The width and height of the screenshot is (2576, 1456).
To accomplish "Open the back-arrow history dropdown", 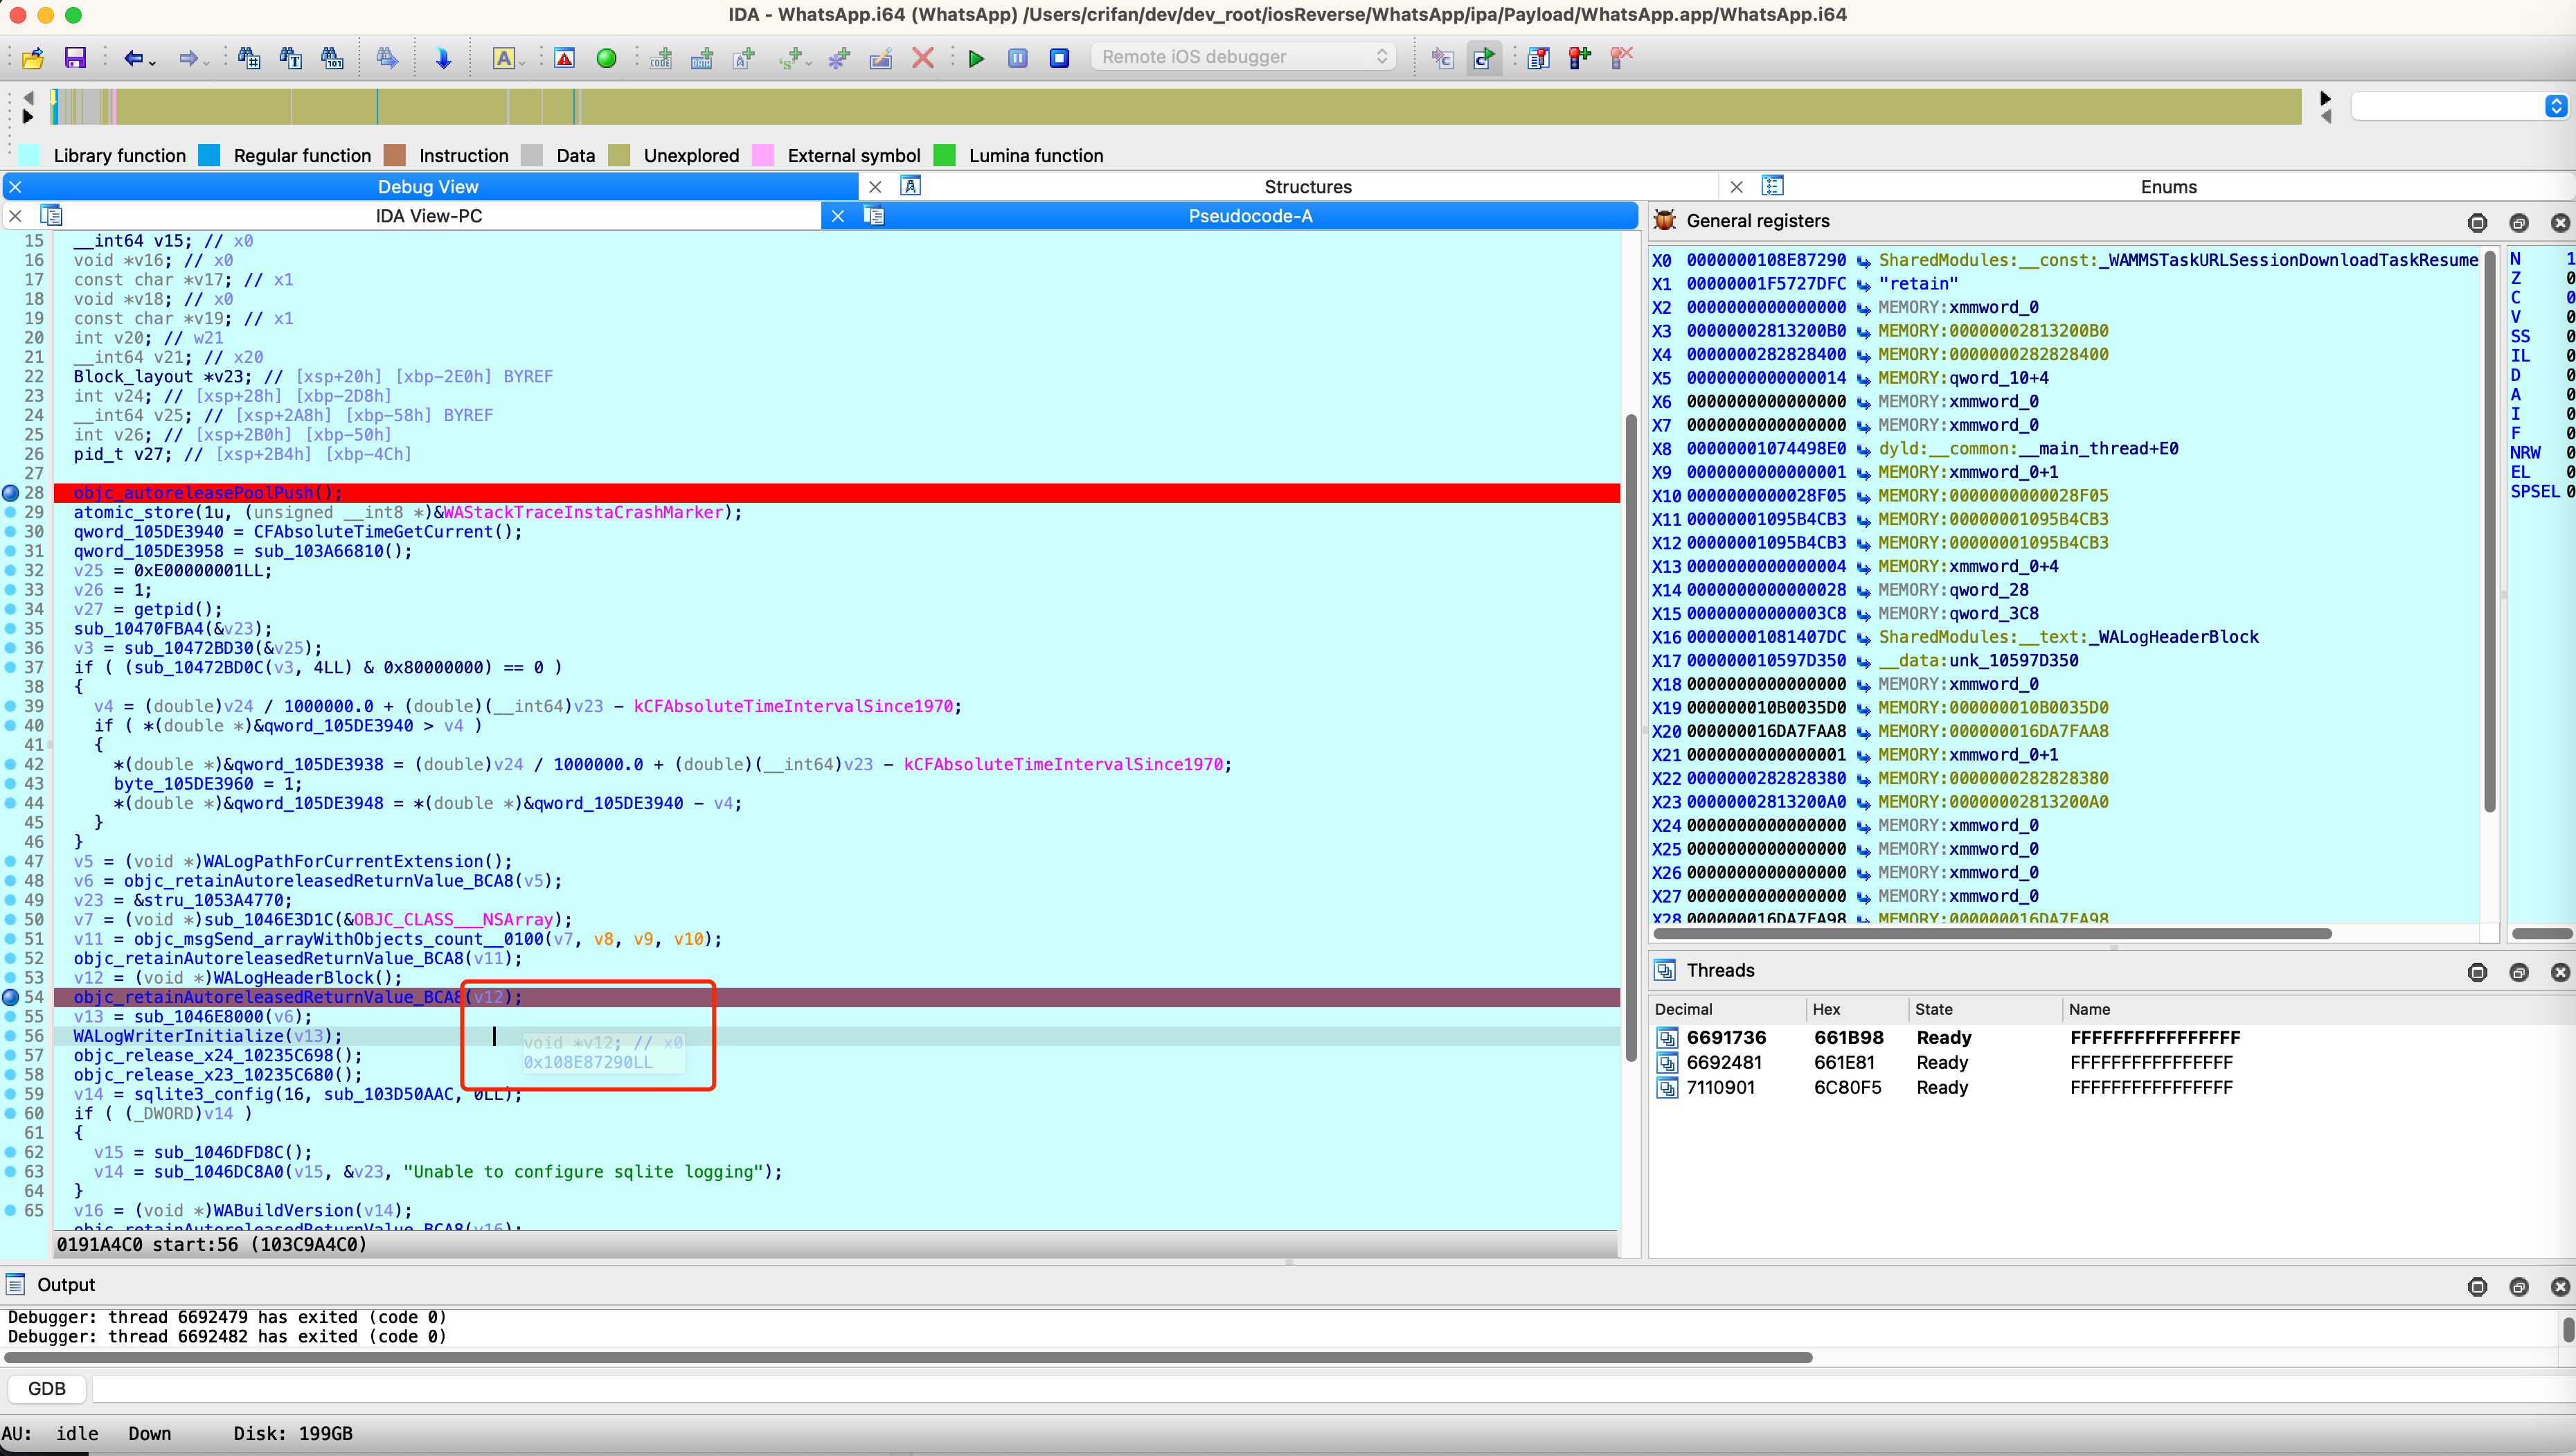I will [153, 62].
